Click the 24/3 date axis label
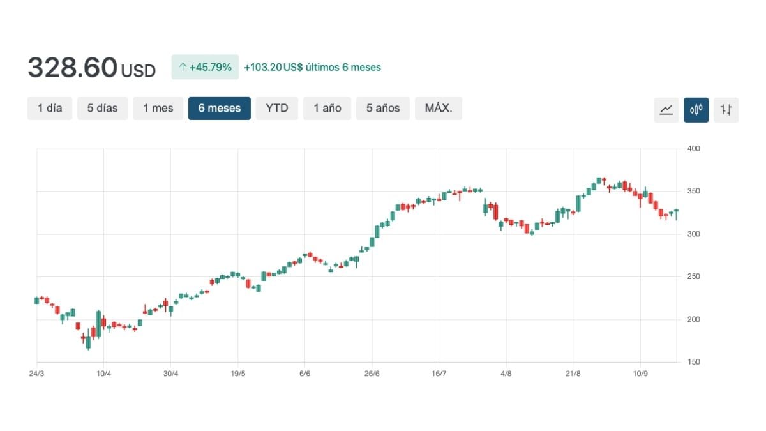The width and height of the screenshot is (766, 431). coord(37,374)
